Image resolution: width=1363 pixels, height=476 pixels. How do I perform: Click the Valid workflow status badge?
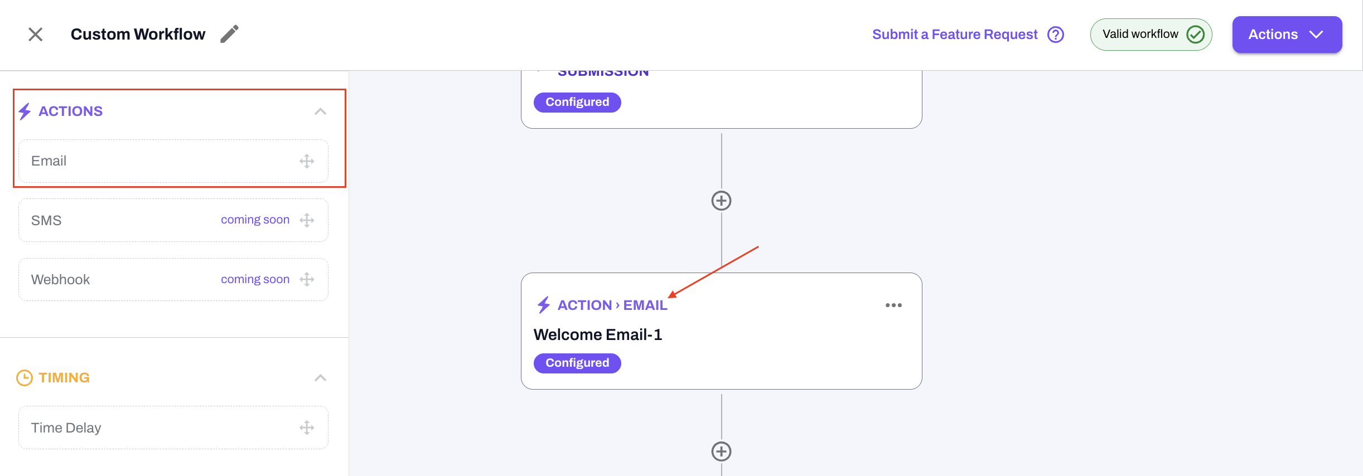(x=1151, y=35)
